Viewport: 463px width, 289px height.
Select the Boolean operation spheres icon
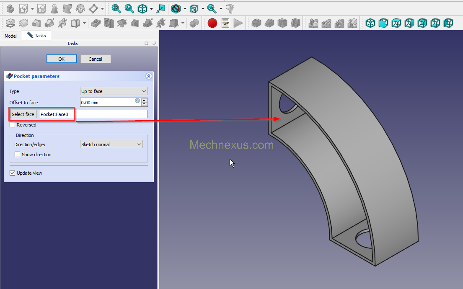(x=194, y=23)
